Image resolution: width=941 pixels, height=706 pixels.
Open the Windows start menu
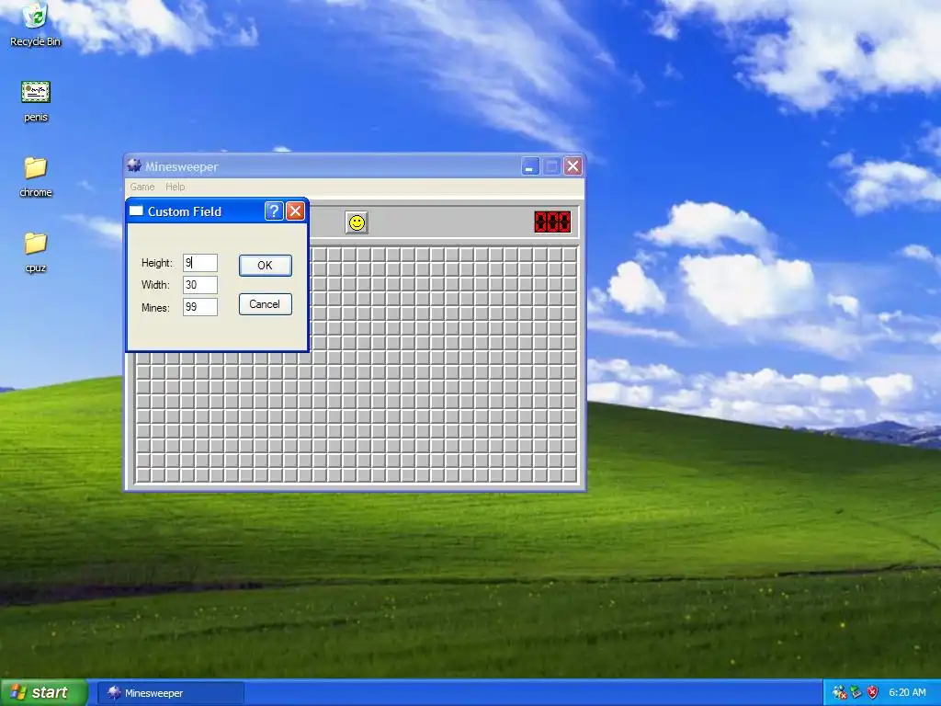pyautogui.click(x=44, y=693)
